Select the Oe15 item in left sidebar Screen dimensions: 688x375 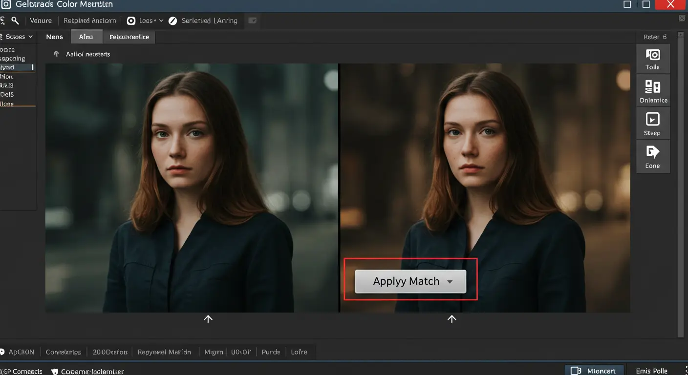click(x=7, y=95)
